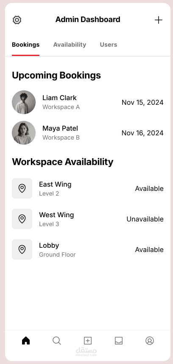
Task: Tap the add-square icon in bottom bar
Action: [88, 341]
